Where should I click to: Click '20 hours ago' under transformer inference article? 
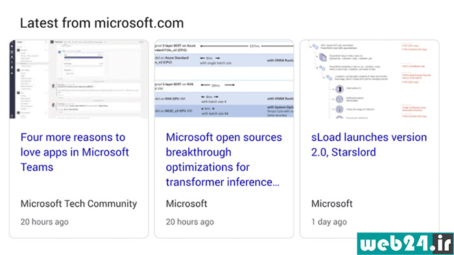point(189,222)
